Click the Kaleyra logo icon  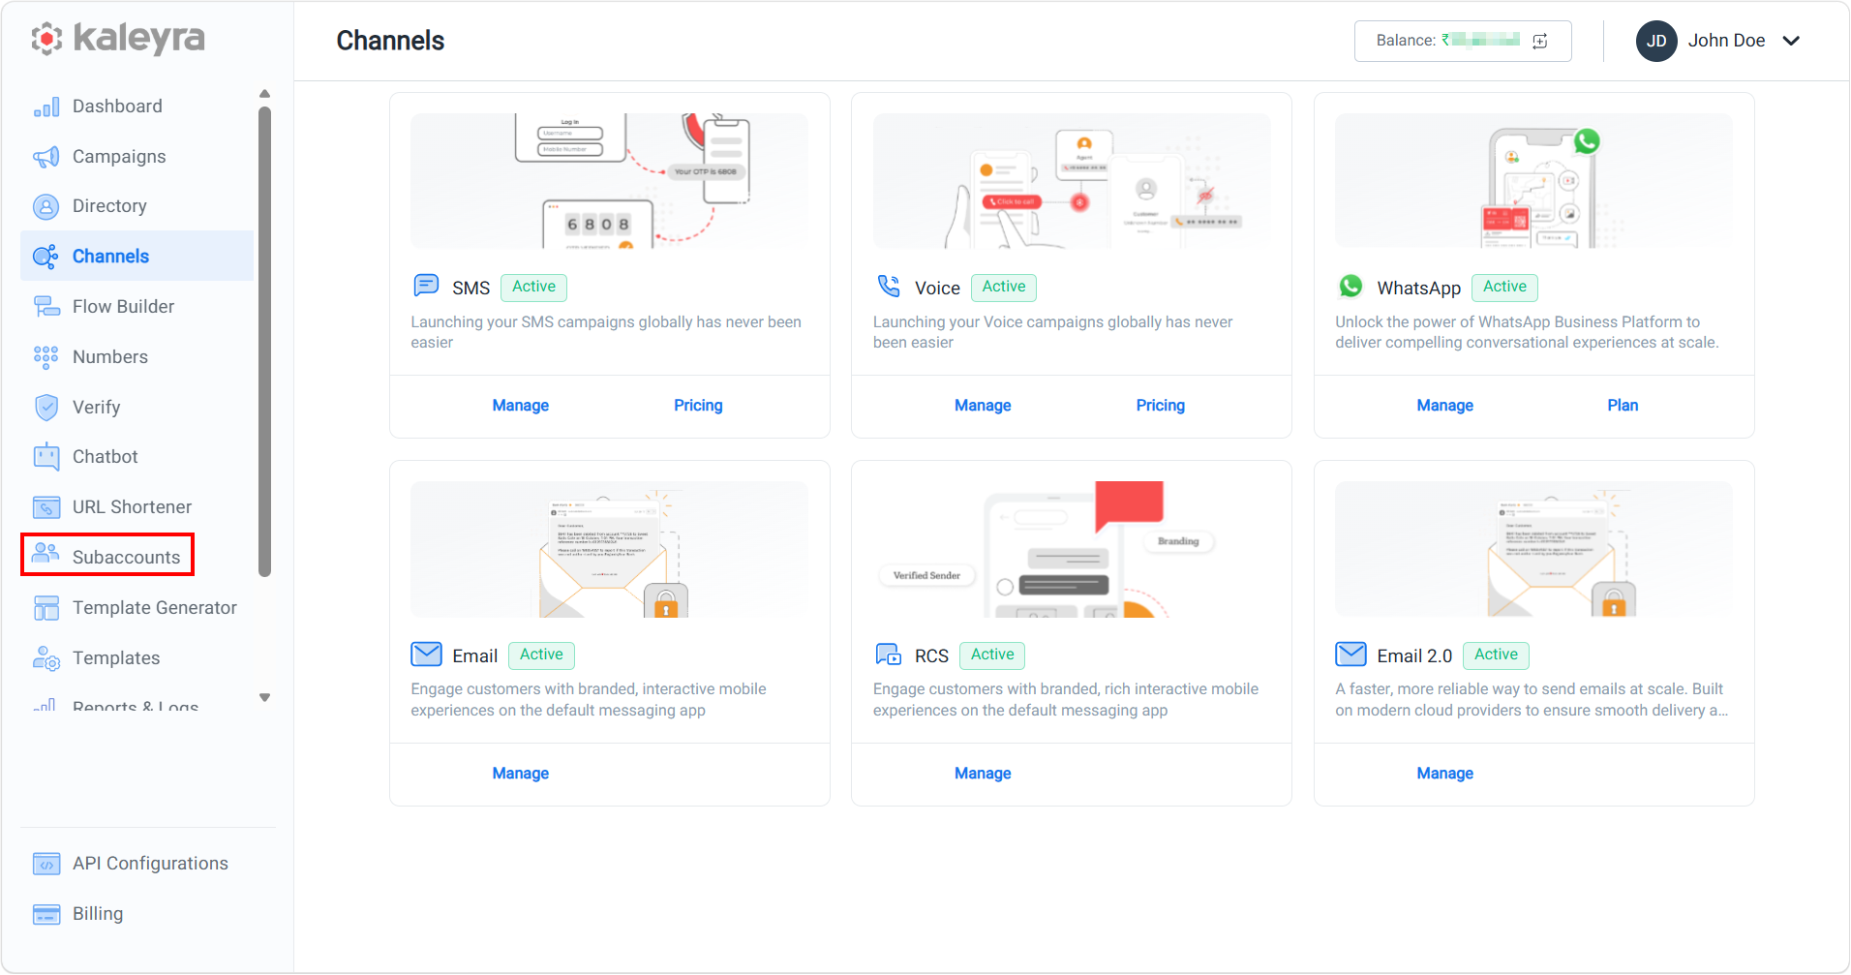[46, 39]
